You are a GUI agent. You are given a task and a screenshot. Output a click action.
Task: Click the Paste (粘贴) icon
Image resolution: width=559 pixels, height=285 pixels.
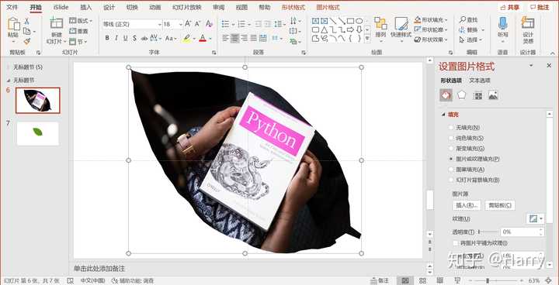(13, 25)
